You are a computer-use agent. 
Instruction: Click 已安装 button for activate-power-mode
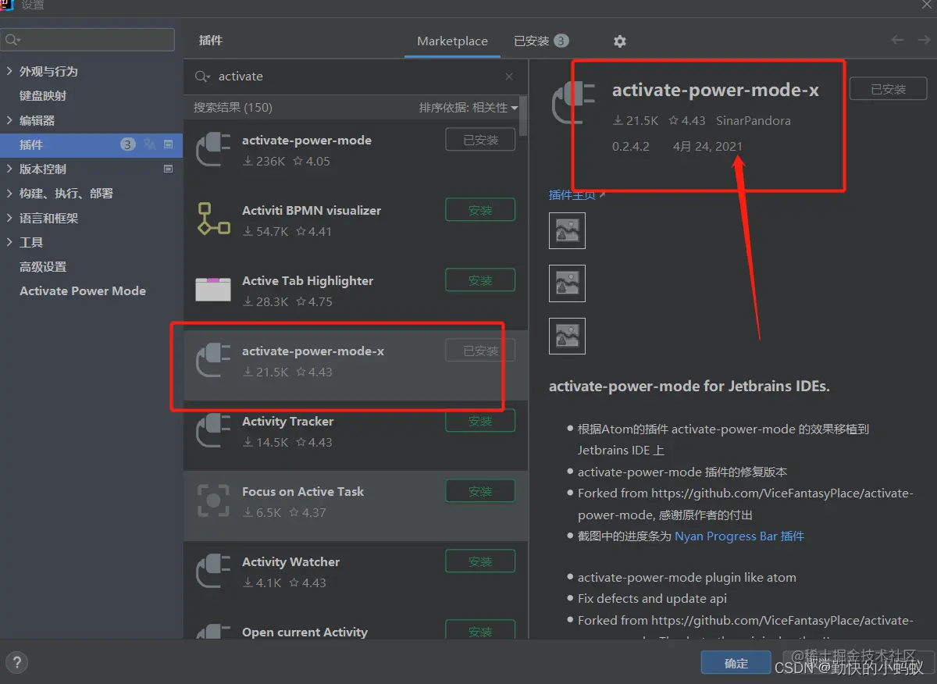tap(480, 140)
